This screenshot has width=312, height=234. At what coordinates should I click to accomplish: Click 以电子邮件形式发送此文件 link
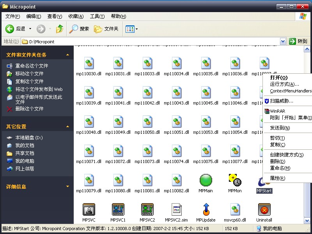pyautogui.click(x=39, y=99)
